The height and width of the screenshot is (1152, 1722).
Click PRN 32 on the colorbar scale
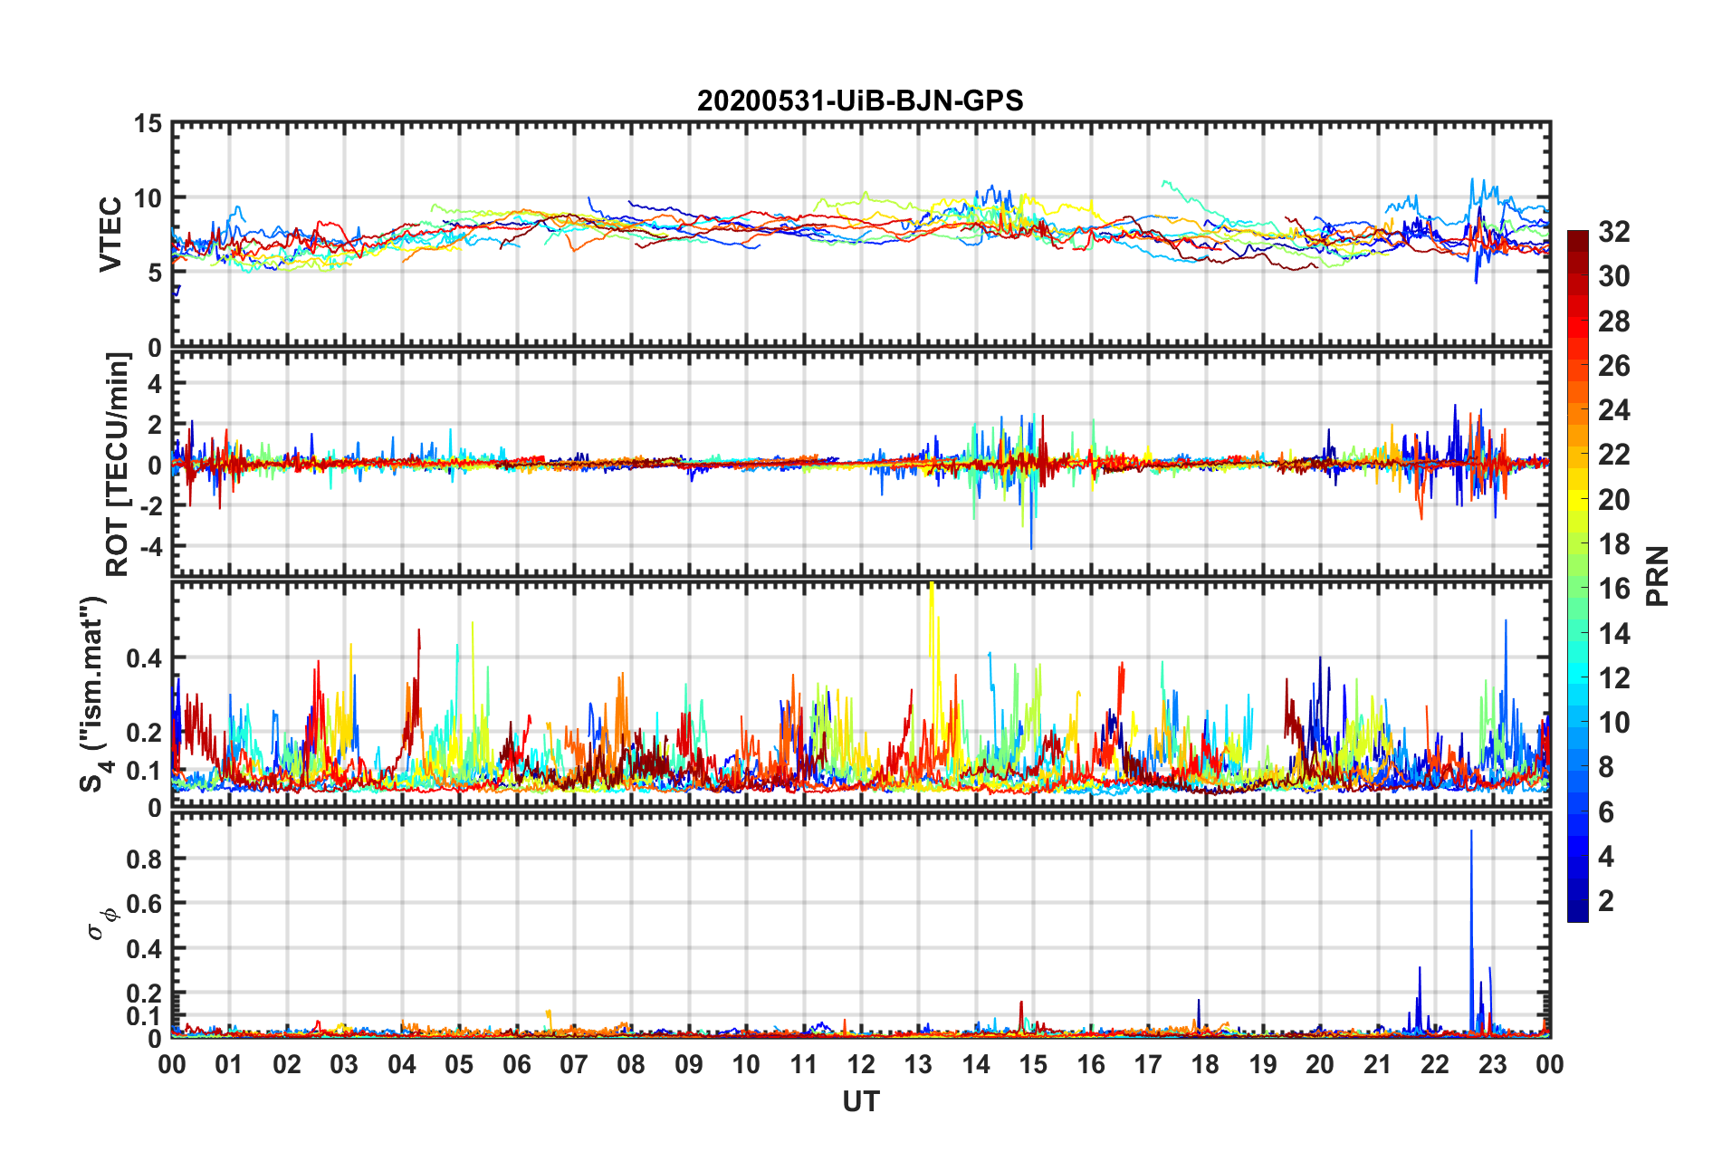pyautogui.click(x=1613, y=232)
